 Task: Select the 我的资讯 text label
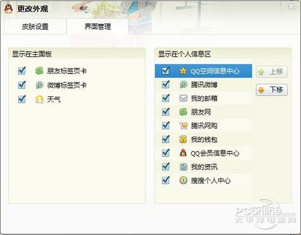tap(204, 167)
